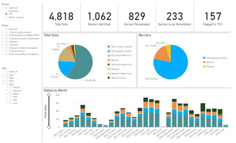Viewport: 236px width, 143px height.
Task: Check the May month checkbox
Action: (10, 100)
